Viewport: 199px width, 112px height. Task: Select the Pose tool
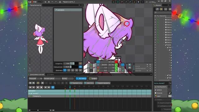pyautogui.click(x=91, y=65)
